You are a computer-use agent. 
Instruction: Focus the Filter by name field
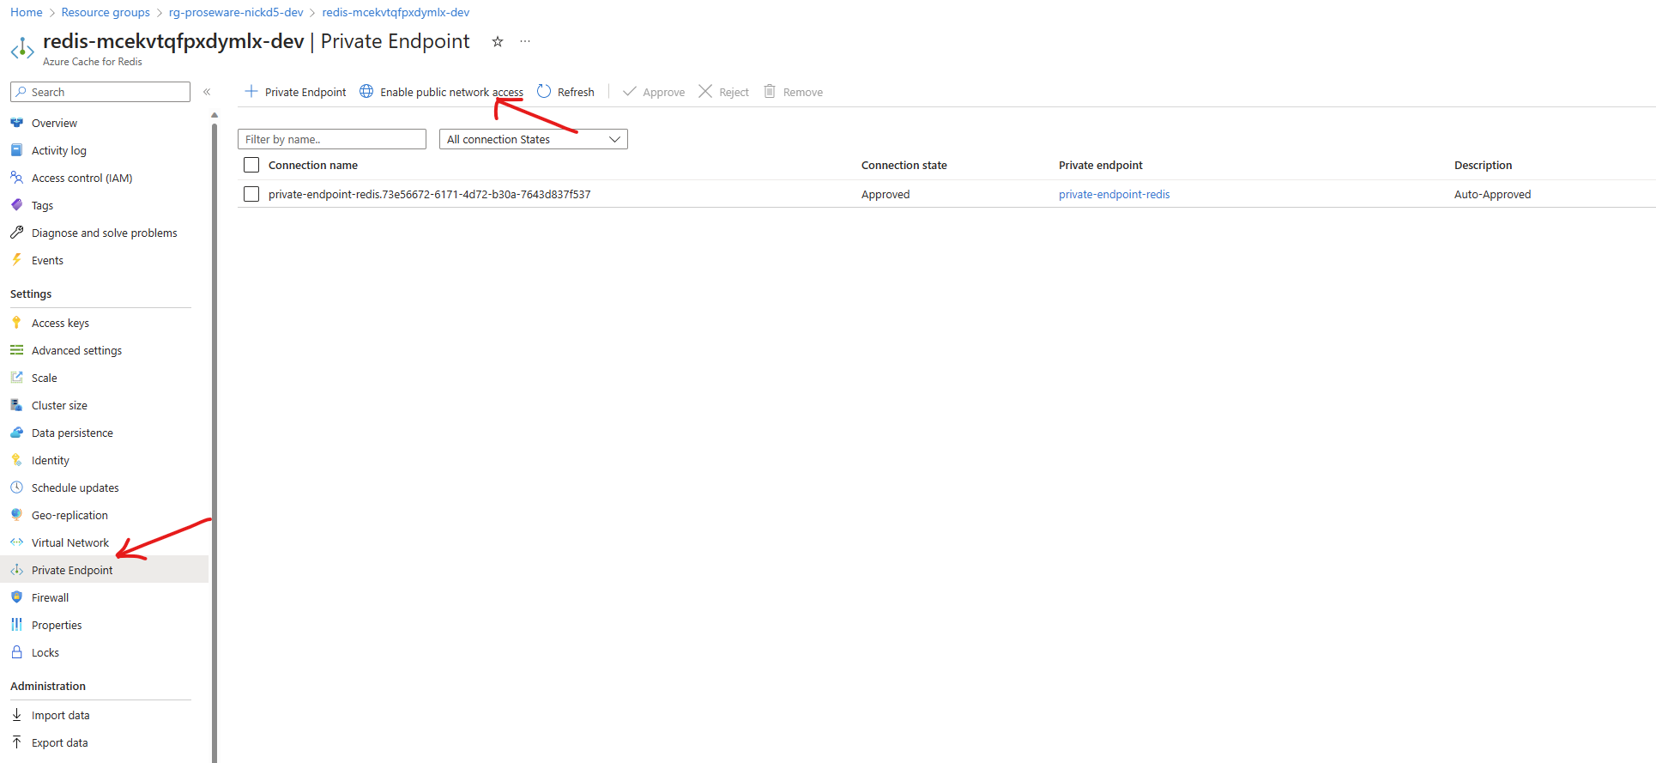(332, 139)
